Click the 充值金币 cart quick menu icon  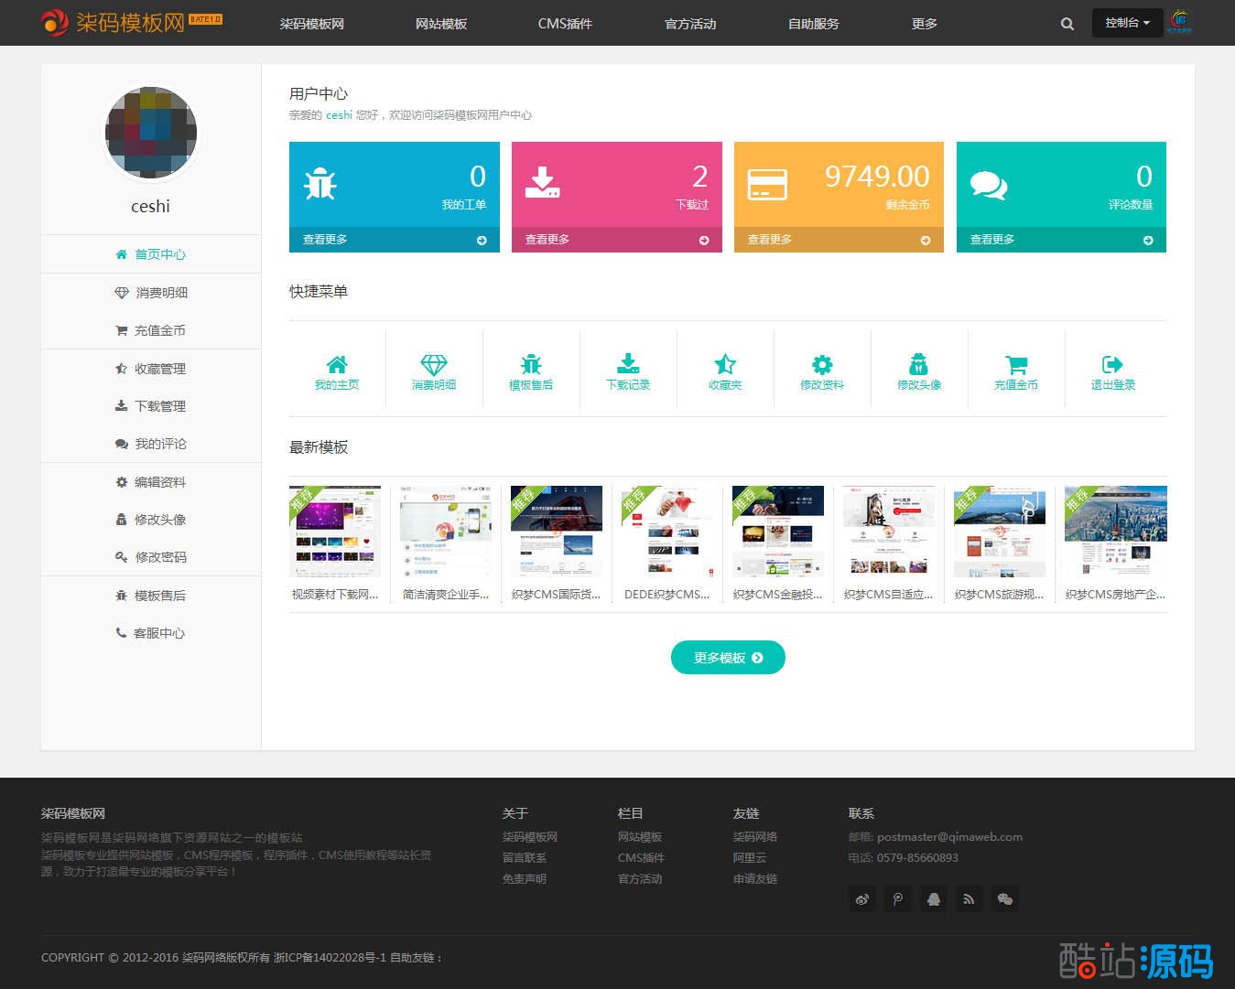point(1016,364)
